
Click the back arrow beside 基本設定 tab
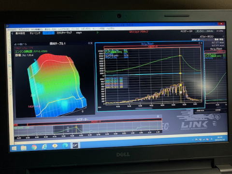click(12, 33)
